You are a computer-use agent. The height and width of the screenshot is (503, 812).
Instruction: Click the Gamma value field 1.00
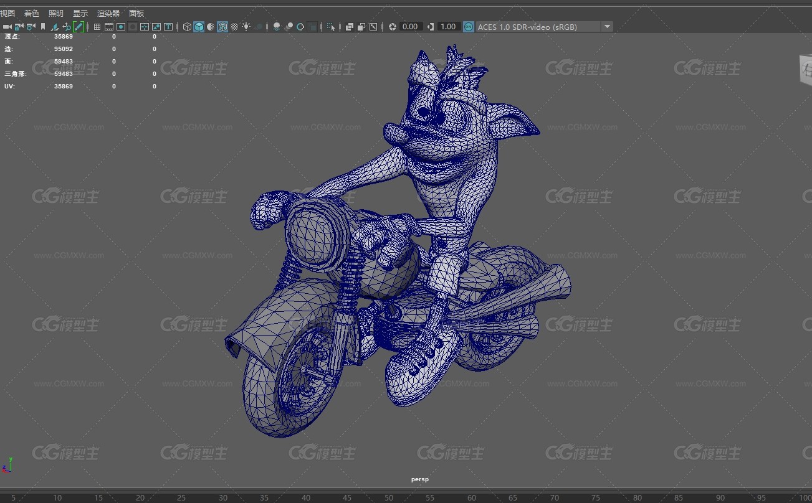[449, 27]
